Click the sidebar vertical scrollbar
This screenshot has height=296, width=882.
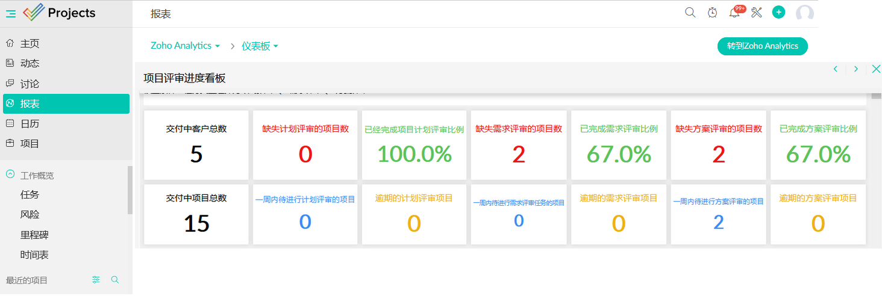pyautogui.click(x=130, y=190)
